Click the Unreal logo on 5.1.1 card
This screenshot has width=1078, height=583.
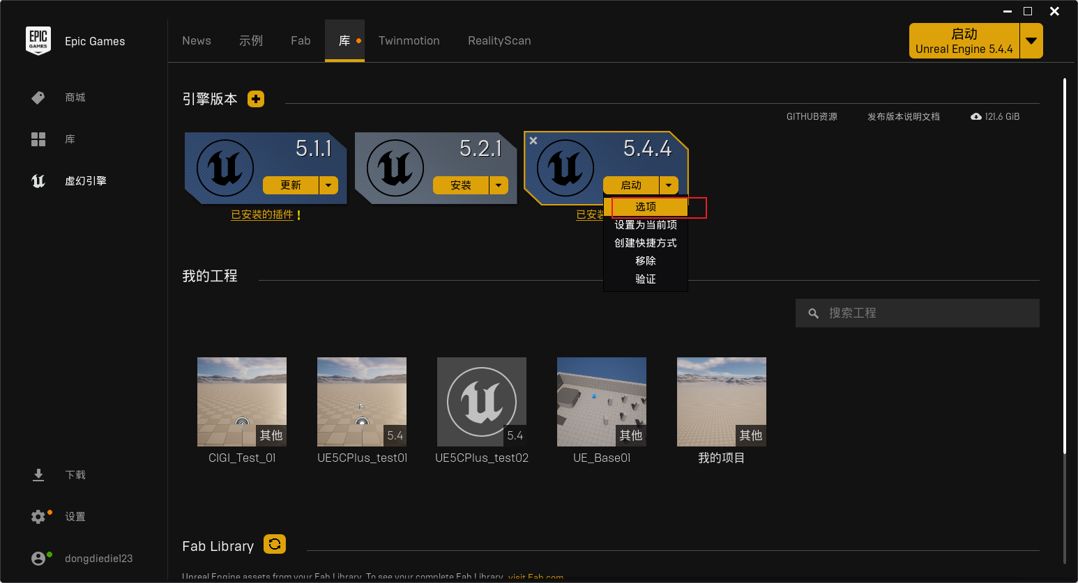pyautogui.click(x=225, y=168)
